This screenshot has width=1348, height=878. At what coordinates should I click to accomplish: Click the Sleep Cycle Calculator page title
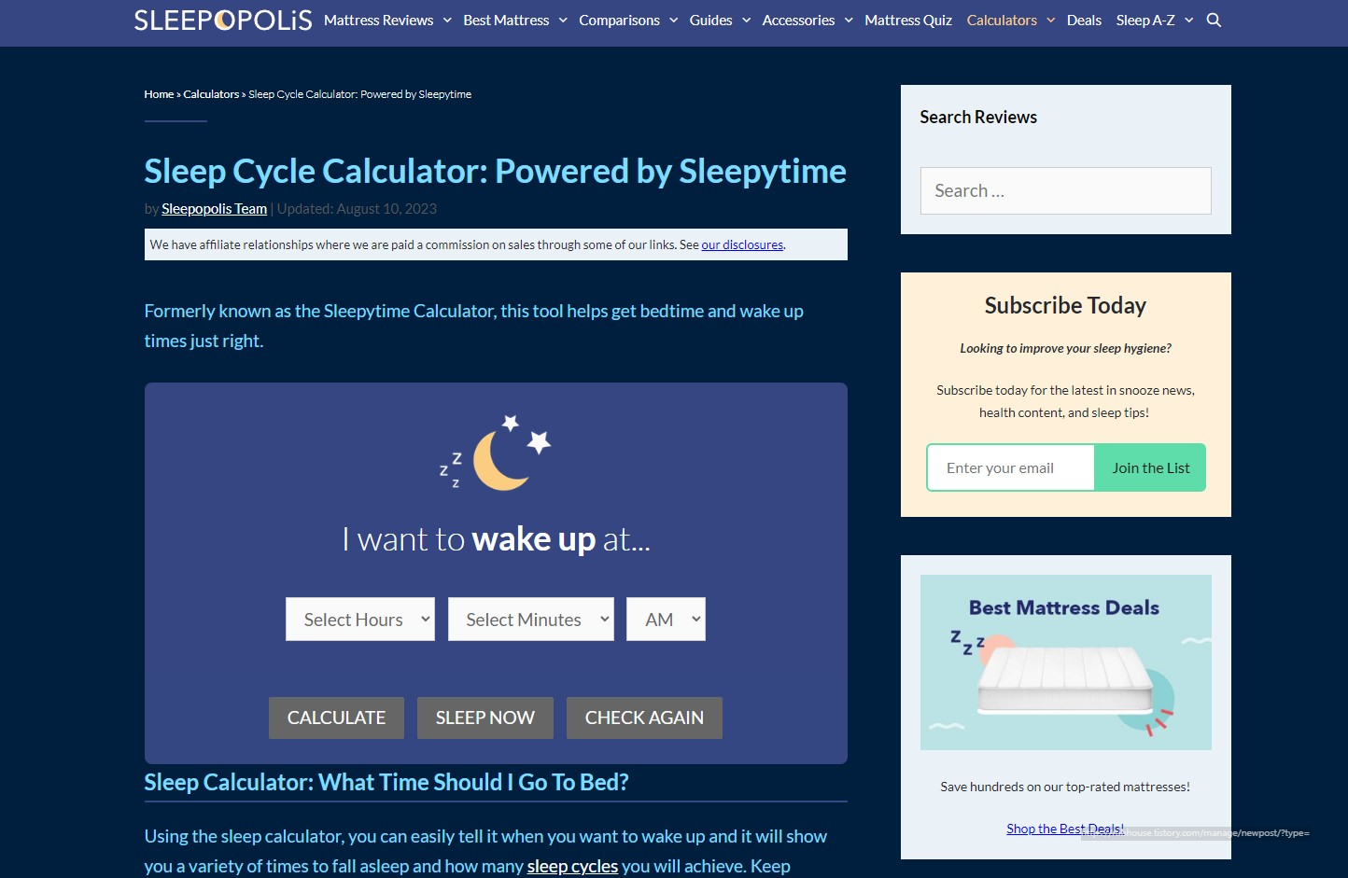click(x=495, y=171)
